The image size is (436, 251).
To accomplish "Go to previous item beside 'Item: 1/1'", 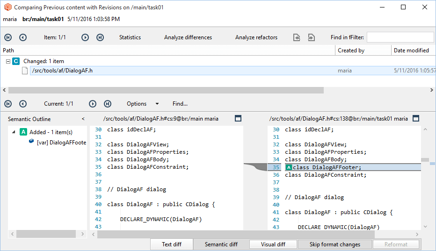I will (23, 37).
